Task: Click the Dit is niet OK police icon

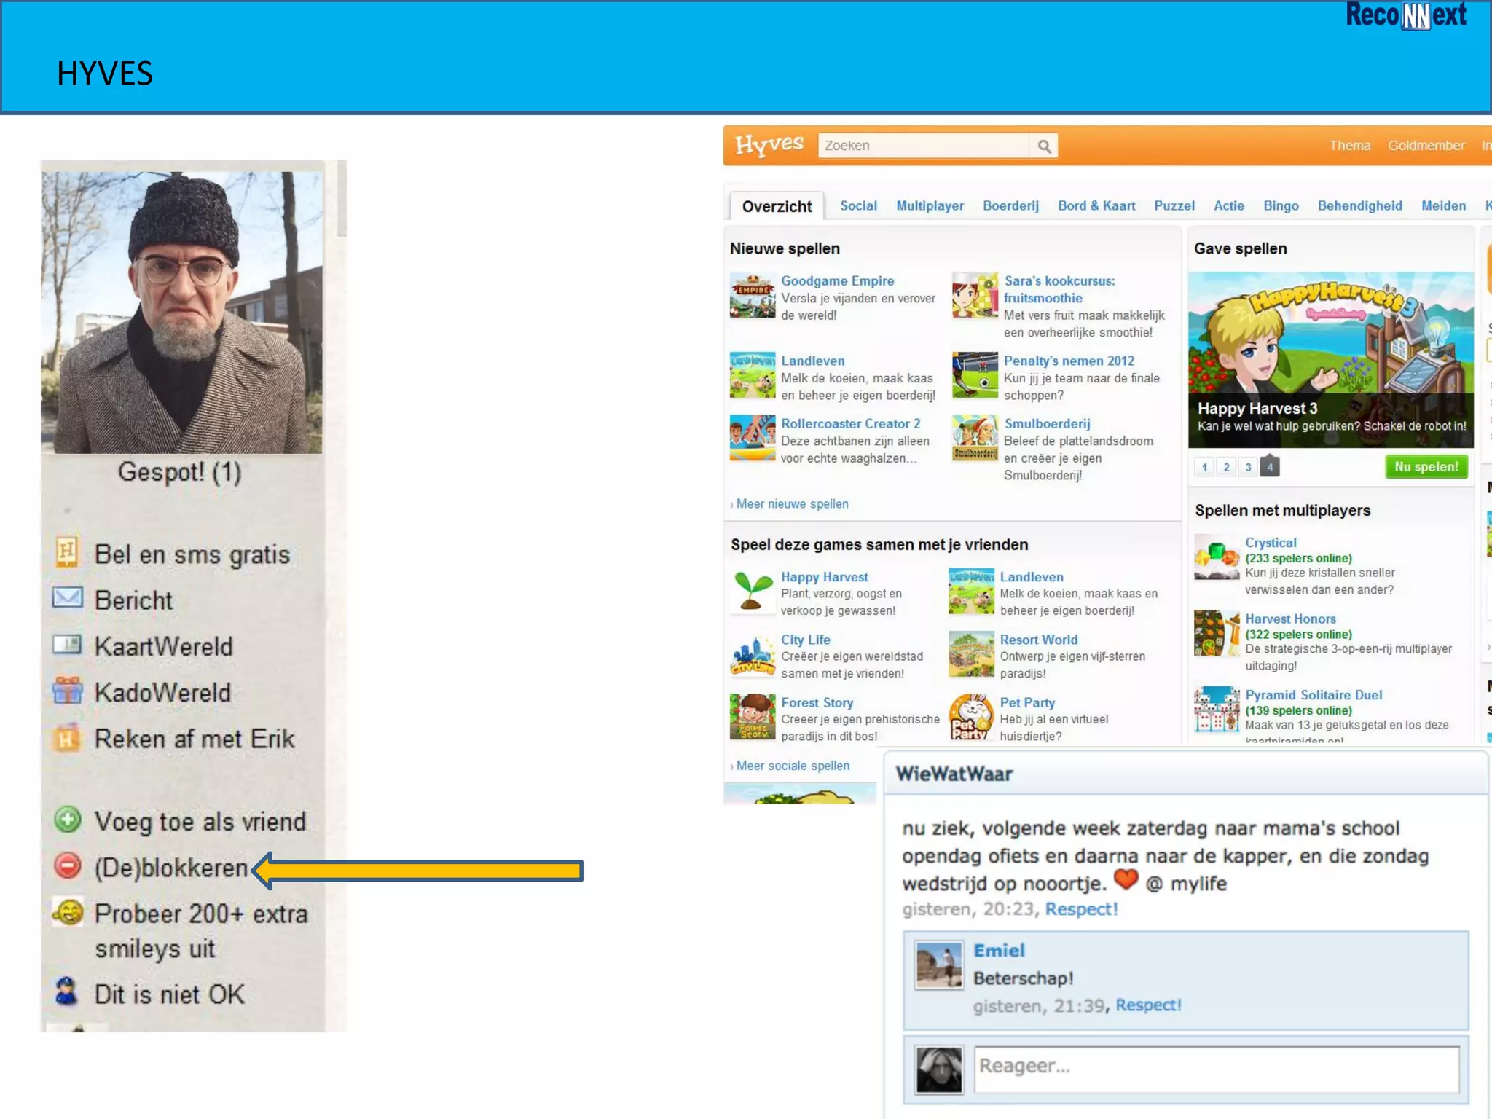Action: click(66, 992)
